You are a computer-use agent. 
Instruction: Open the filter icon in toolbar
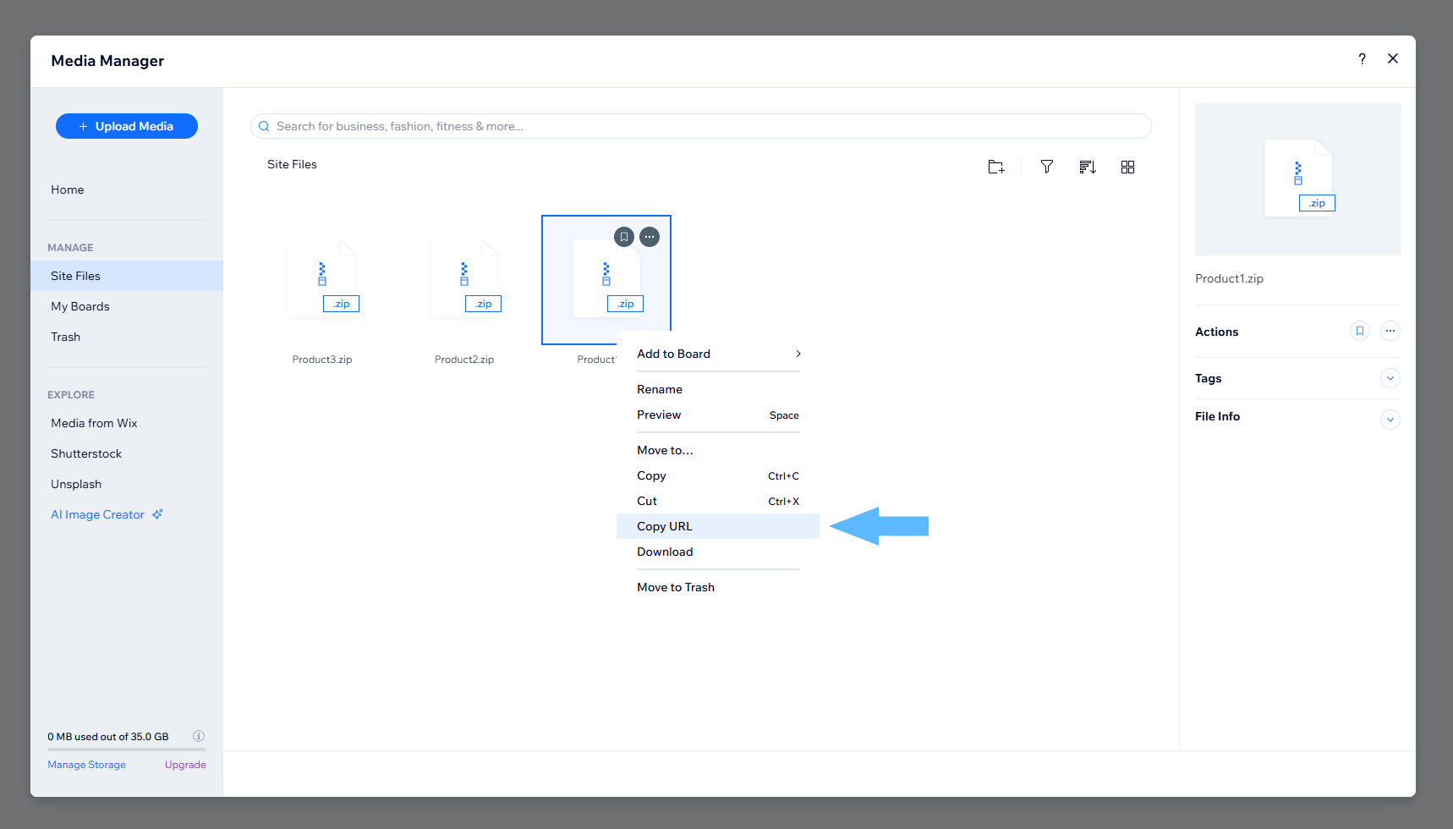pyautogui.click(x=1047, y=167)
